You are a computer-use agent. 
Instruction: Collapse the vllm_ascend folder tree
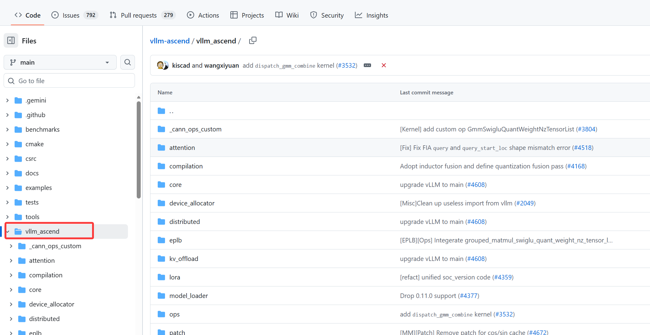(x=7, y=231)
